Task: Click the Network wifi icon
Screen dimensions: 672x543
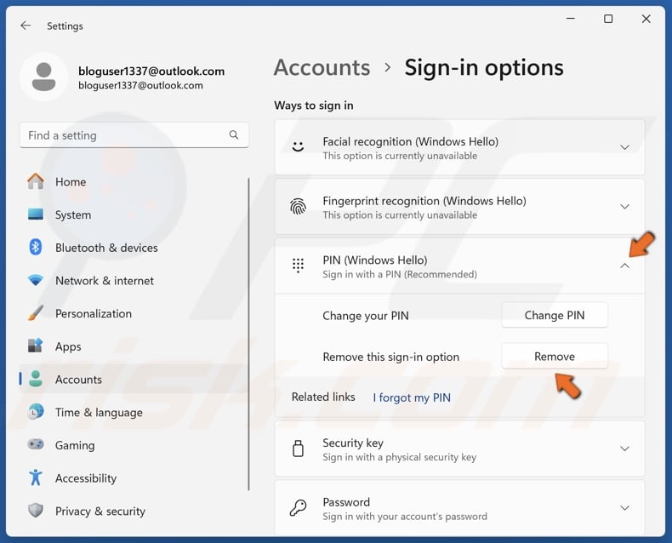Action: (36, 280)
